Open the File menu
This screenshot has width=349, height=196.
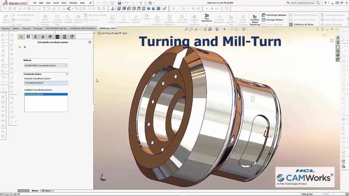coord(35,3)
